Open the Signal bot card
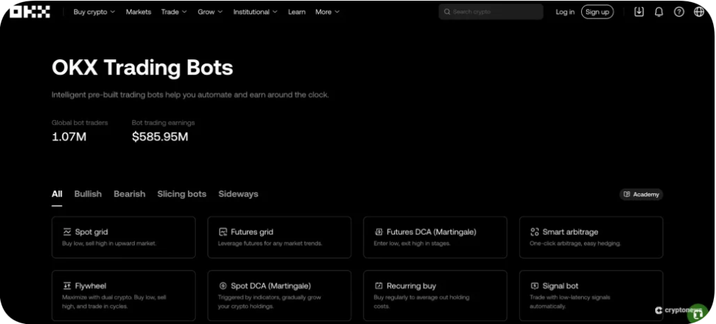716x324 pixels. click(x=591, y=295)
